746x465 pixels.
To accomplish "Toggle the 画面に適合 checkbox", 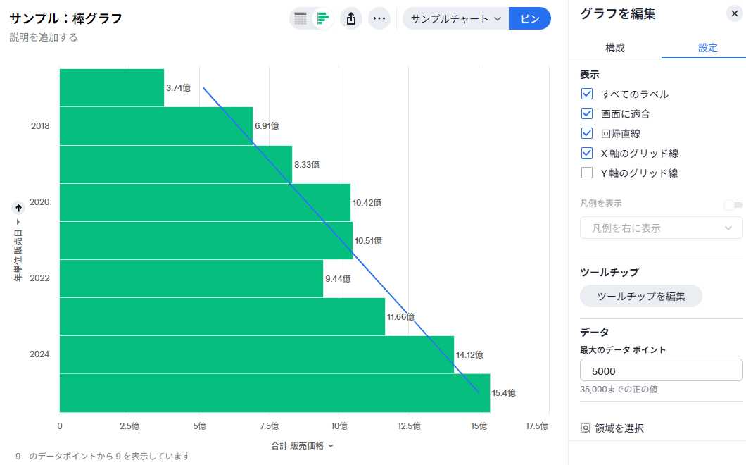I will point(587,113).
